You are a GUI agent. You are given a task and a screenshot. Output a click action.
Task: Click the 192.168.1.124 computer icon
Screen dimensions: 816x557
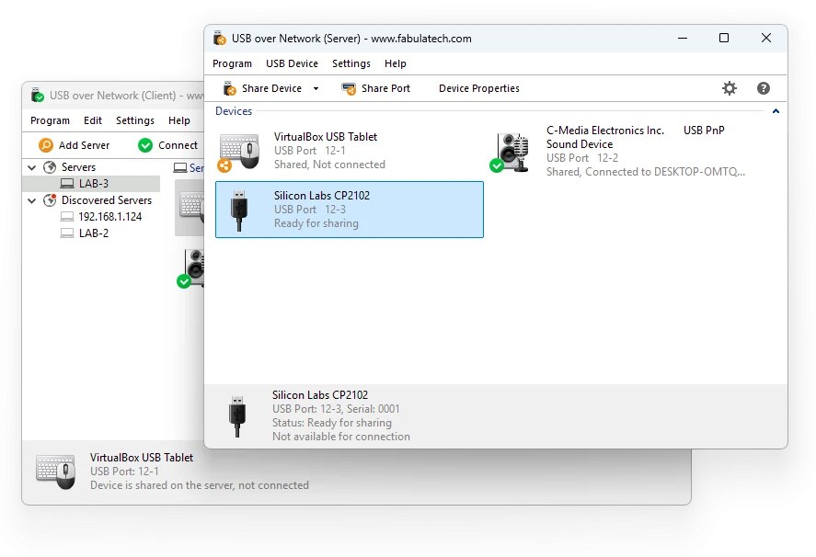pyautogui.click(x=67, y=217)
